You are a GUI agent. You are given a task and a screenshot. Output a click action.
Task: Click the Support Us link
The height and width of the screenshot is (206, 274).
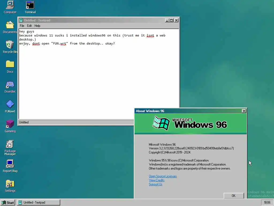pyautogui.click(x=155, y=184)
